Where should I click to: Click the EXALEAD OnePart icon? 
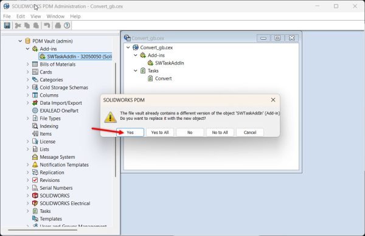[35, 111]
